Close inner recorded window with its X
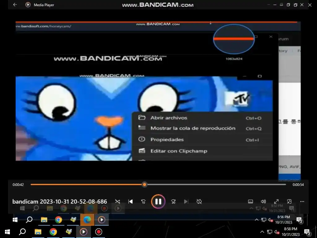Image resolution: width=317 pixels, height=238 pixels. [x=271, y=37]
